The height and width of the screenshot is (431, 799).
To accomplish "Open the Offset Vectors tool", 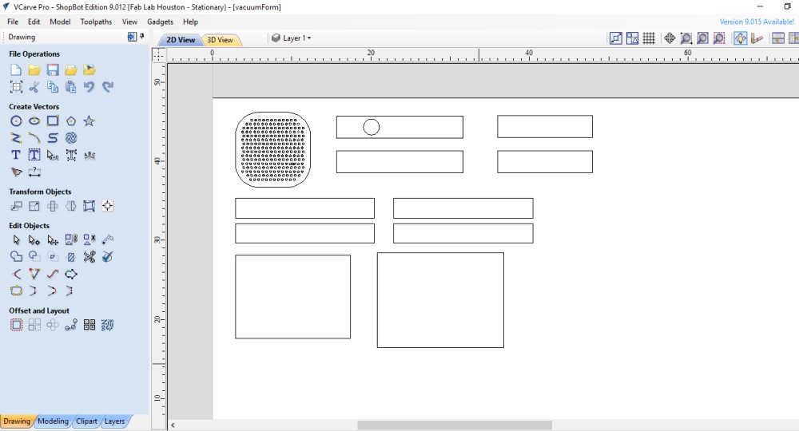I will pos(16,325).
